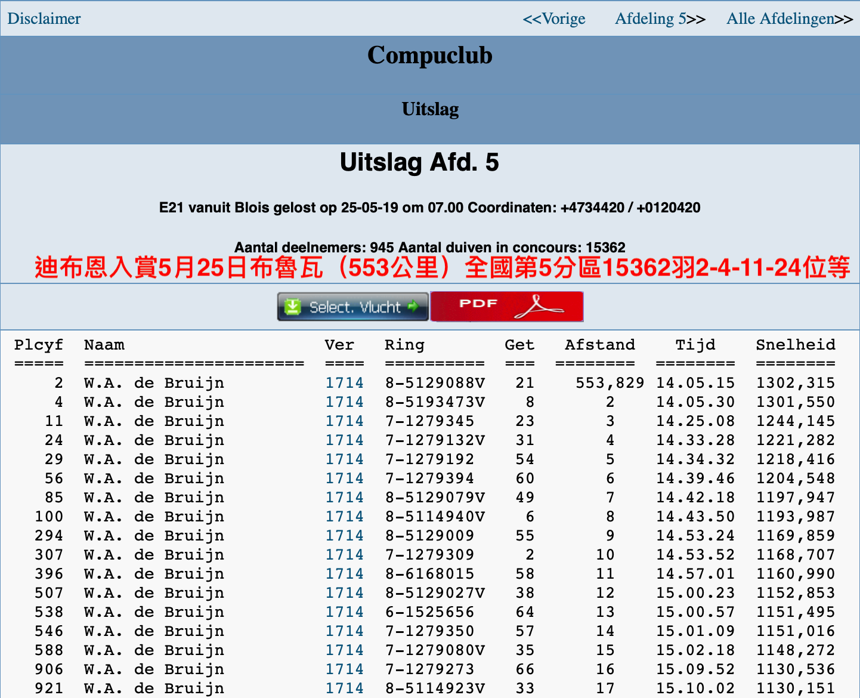Viewport: 860px width, 698px height.
Task: Click ring number 7-1279132V
Action: (x=435, y=440)
